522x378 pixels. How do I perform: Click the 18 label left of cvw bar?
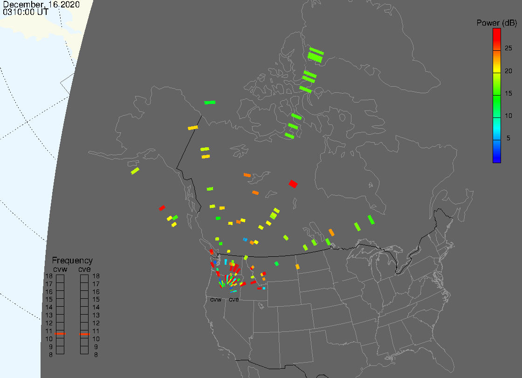(49, 276)
